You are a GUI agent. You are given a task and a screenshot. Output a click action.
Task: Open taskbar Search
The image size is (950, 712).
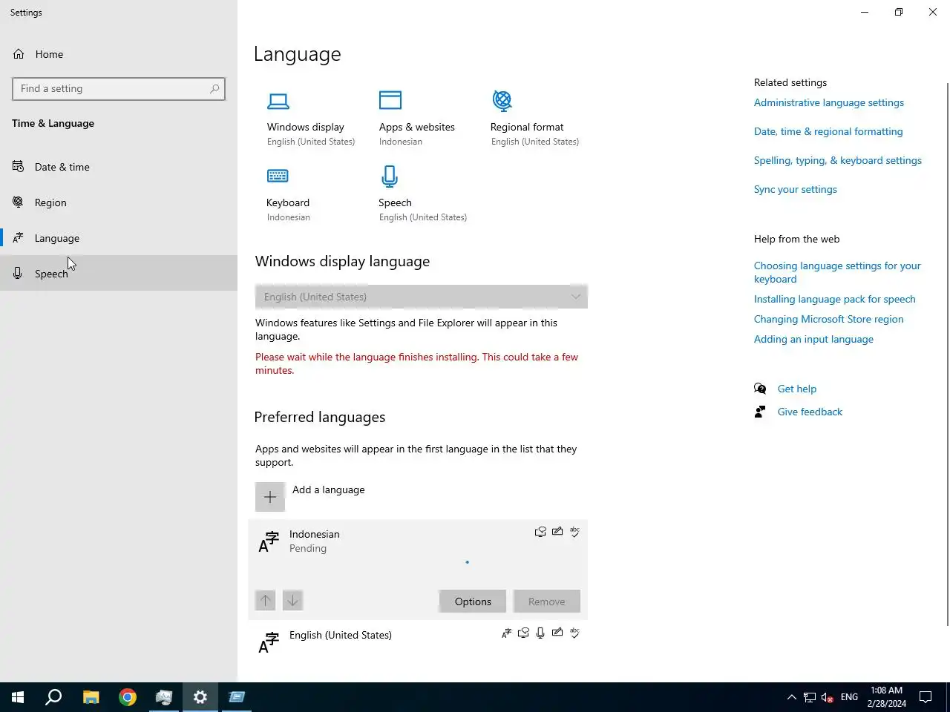point(53,697)
